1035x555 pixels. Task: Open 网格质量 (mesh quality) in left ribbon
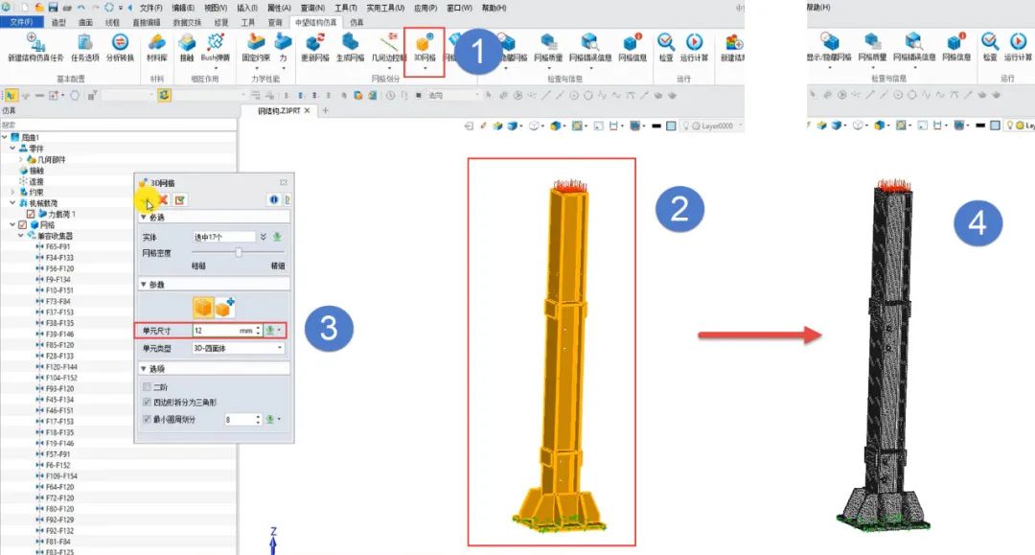click(x=548, y=46)
